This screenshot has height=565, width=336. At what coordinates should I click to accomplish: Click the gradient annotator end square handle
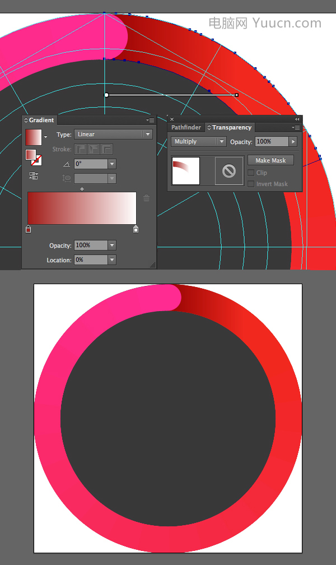tap(237, 95)
